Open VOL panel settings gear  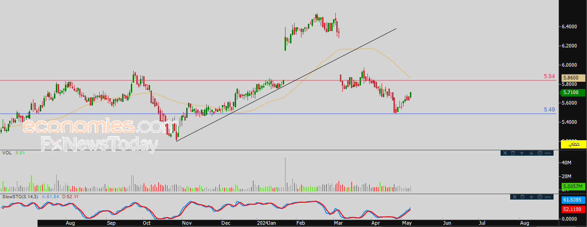coord(540,153)
